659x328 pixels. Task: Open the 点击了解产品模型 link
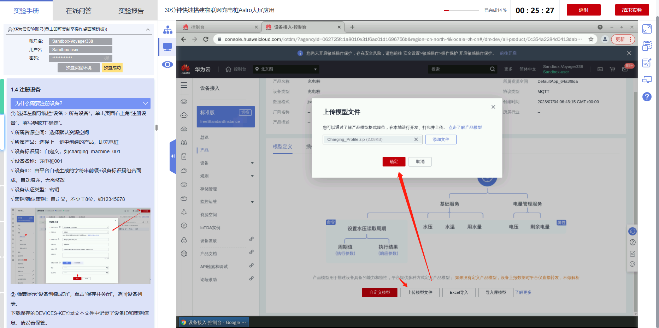[465, 127]
